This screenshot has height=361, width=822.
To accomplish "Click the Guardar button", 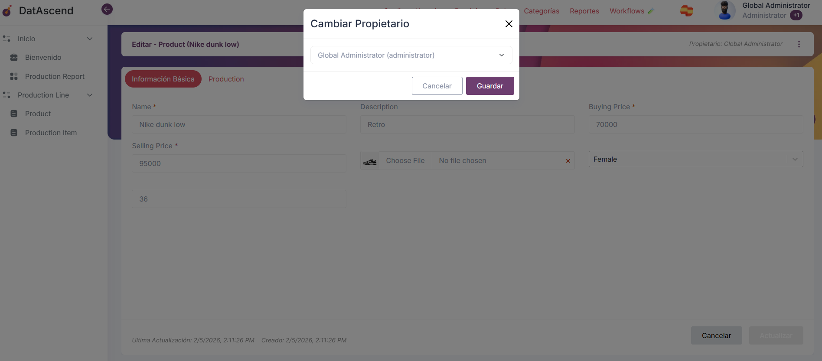I will coord(490,86).
